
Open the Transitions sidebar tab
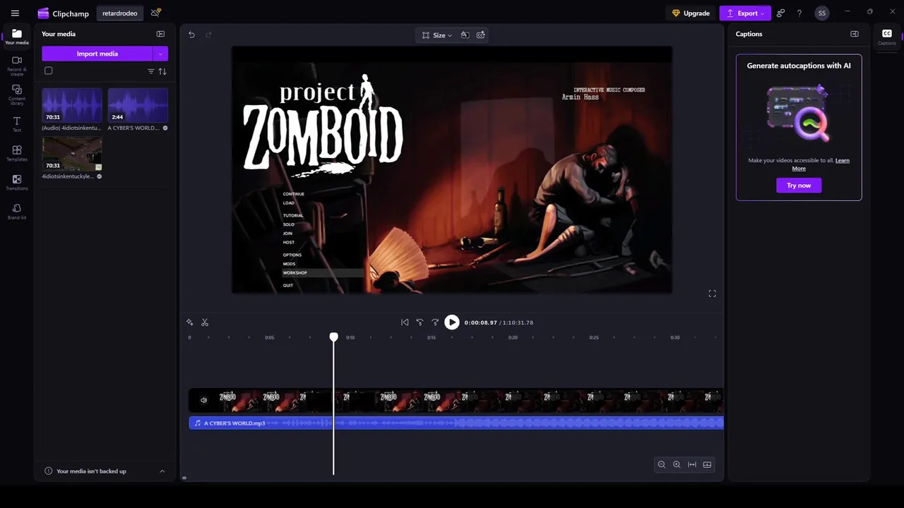17,182
